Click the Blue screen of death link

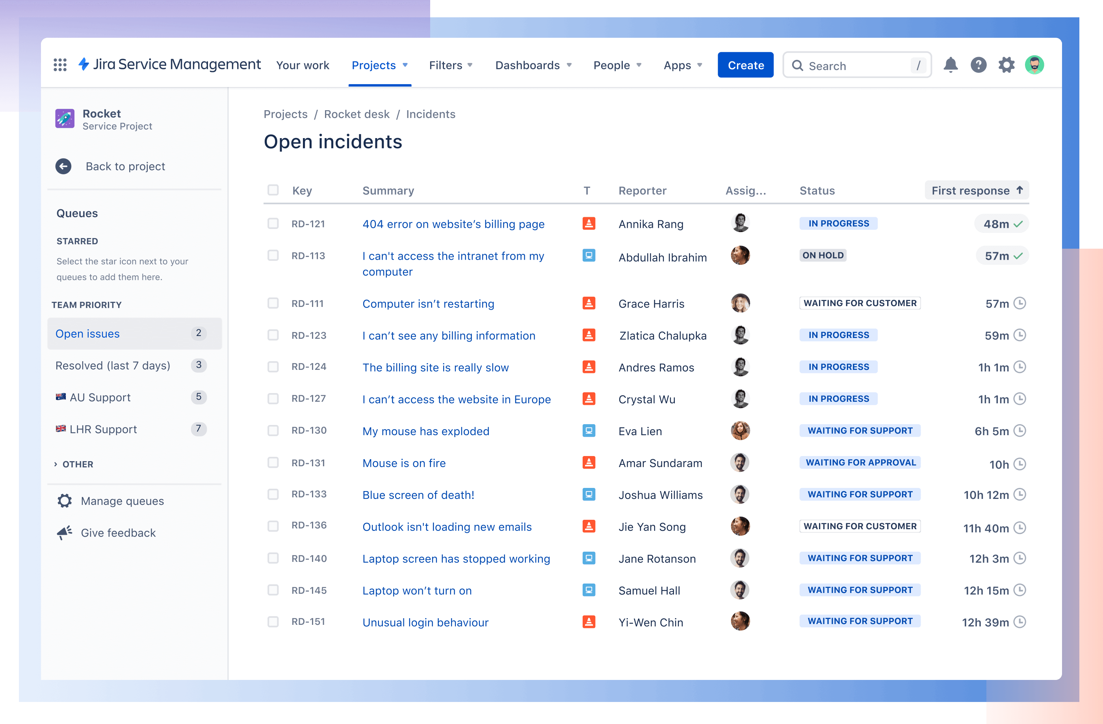pos(419,495)
